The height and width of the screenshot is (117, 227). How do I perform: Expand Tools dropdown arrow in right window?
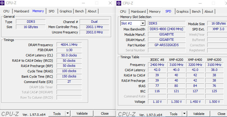click(x=184, y=114)
